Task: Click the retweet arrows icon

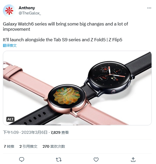Action: pyautogui.click(x=59, y=160)
